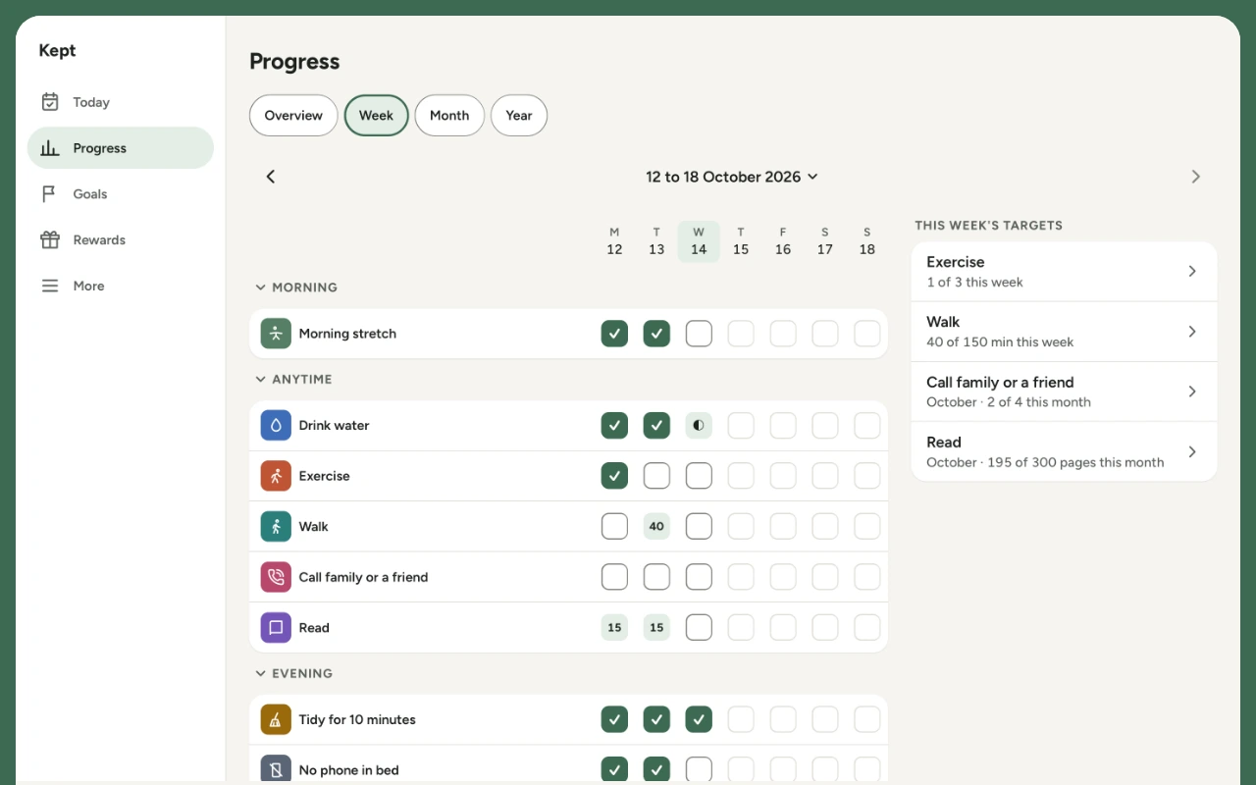
Task: Check Walk for Monday 12
Action: tap(614, 527)
